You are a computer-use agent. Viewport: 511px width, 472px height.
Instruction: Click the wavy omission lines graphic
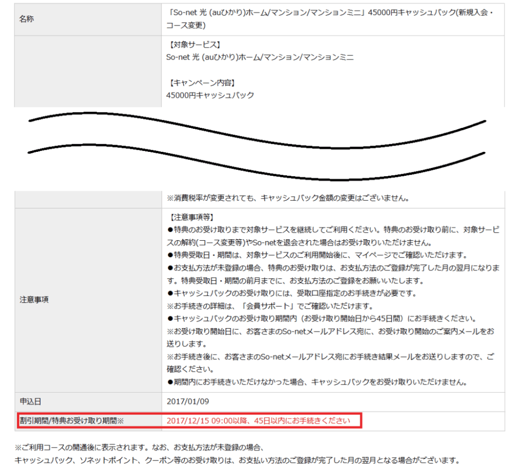click(x=257, y=144)
